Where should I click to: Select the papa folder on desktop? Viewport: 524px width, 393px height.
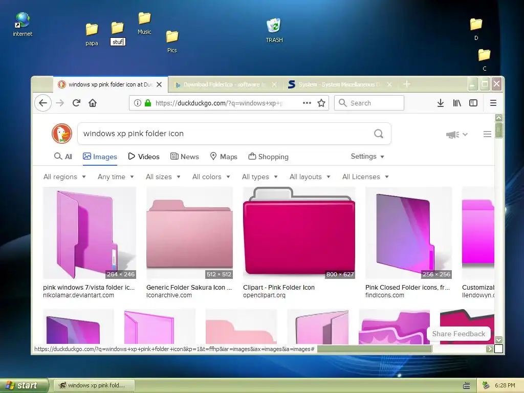[x=92, y=34]
